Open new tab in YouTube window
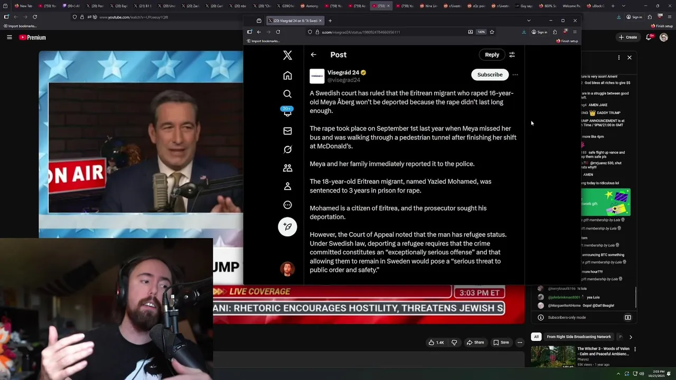Screen dimensions: 676x380 tap(613, 6)
